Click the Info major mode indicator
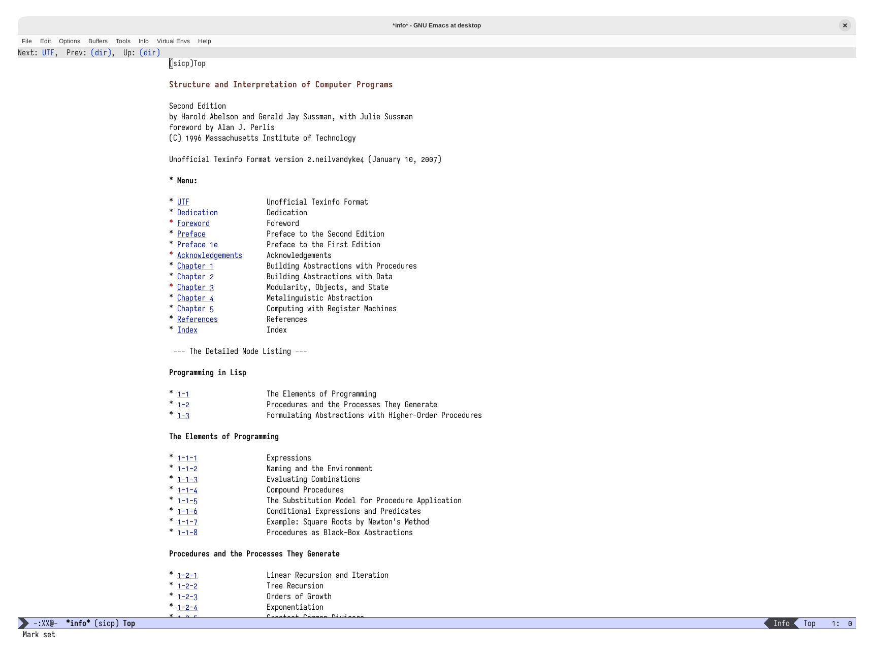 pyautogui.click(x=781, y=623)
